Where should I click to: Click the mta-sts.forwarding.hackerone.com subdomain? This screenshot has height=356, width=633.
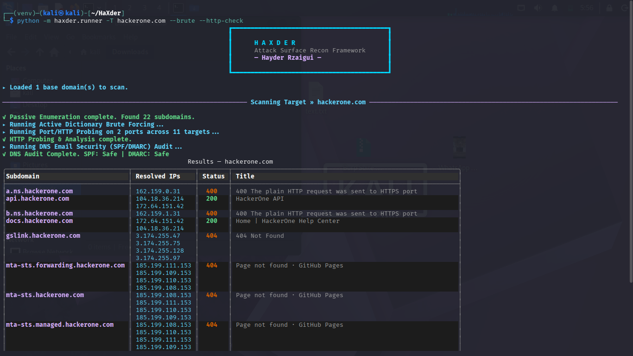65,265
